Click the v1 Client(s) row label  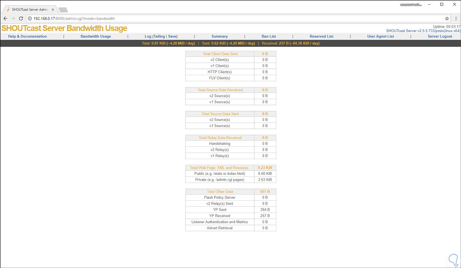point(220,66)
